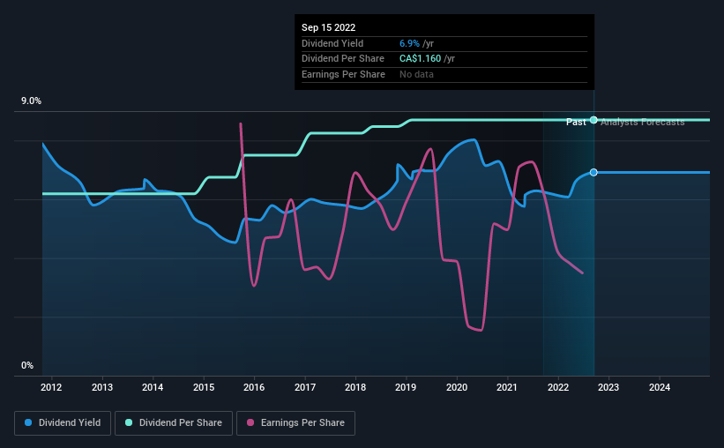Viewport: 724px width, 448px height.
Task: Click the blue Dividend Yield legend dot
Action: point(28,422)
